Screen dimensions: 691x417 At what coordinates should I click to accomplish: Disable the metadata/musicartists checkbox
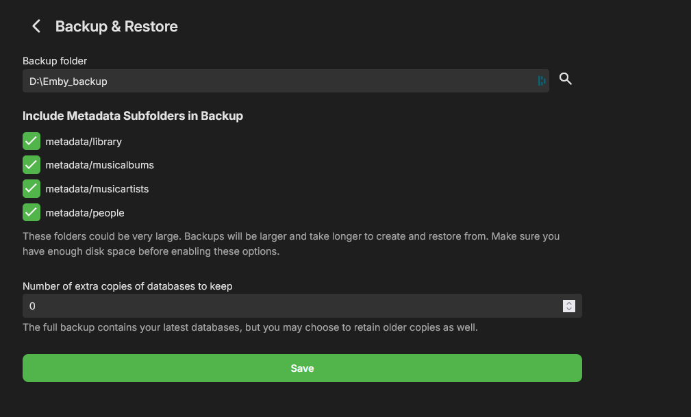(32, 188)
